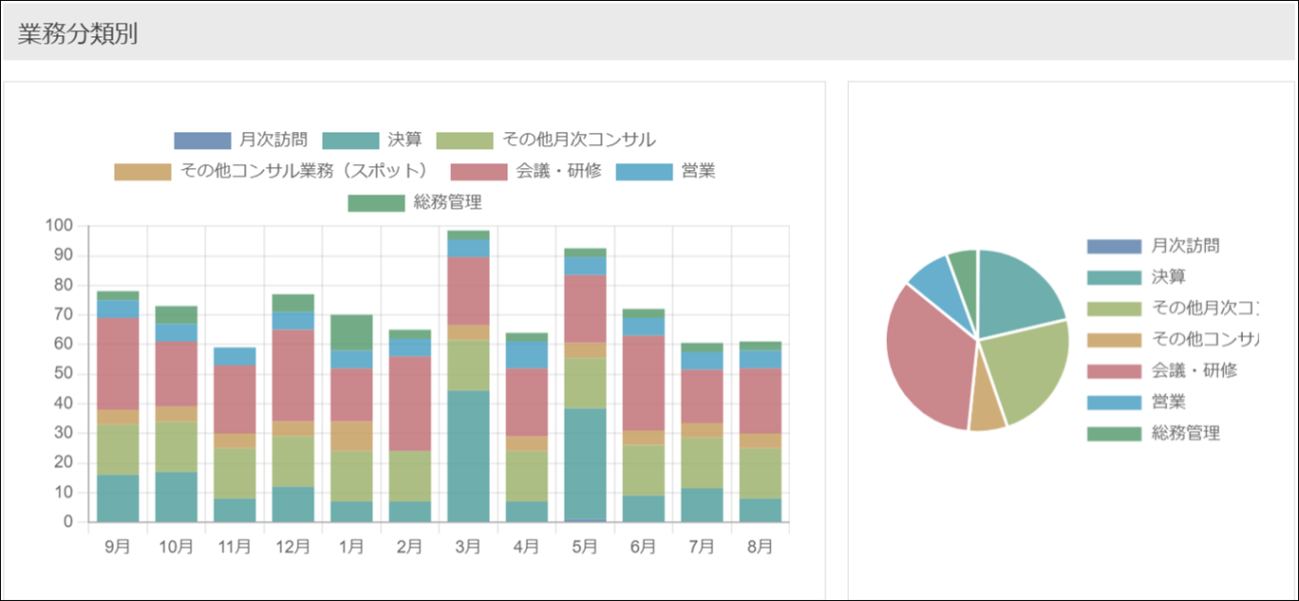Image resolution: width=1299 pixels, height=601 pixels.
Task: Hide 会議・研修 series in bar chart legend
Action: click(x=526, y=172)
